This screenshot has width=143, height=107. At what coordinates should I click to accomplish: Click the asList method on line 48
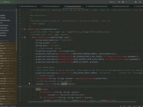64,84
